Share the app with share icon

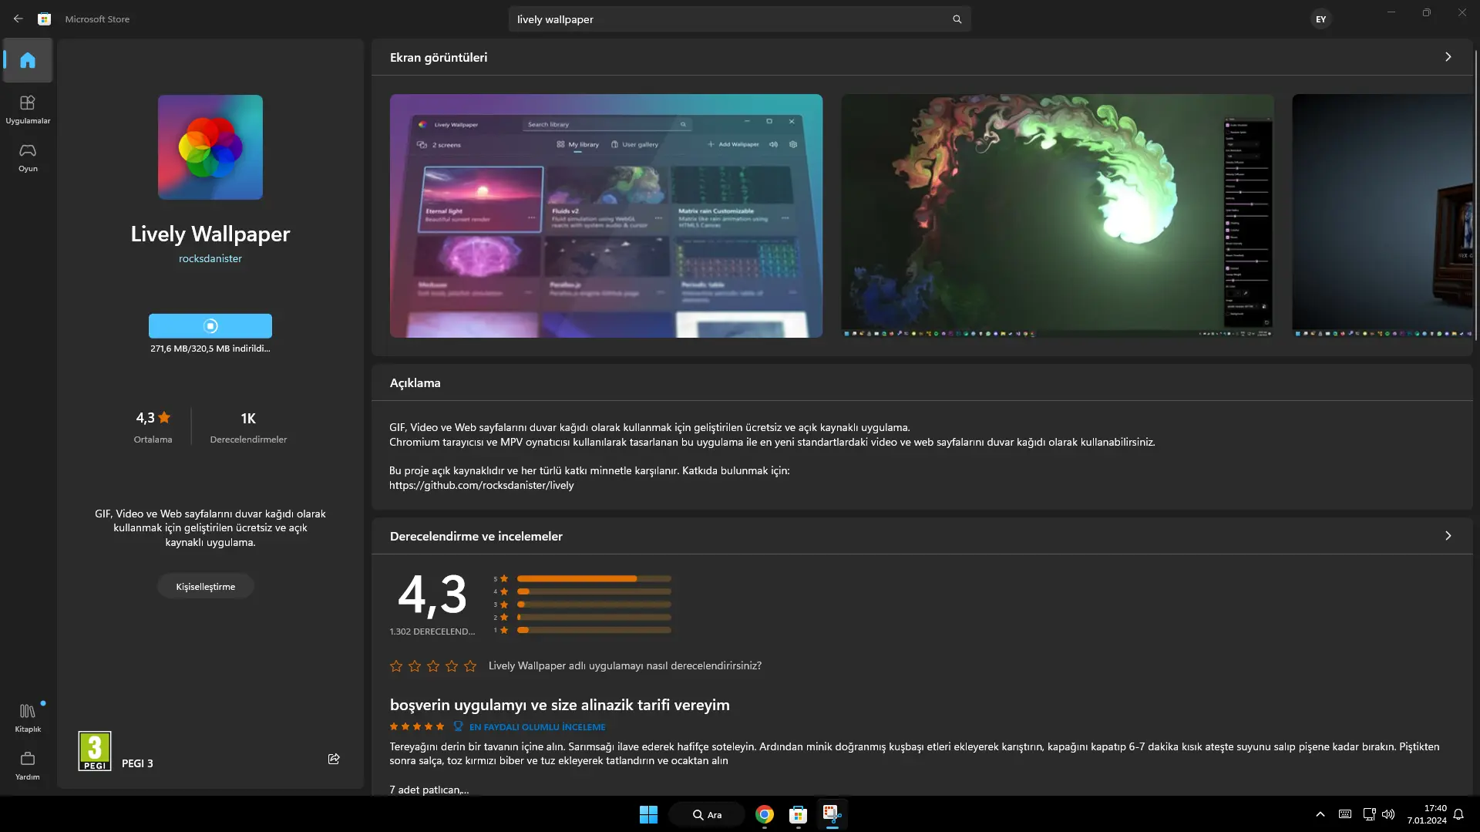click(334, 759)
